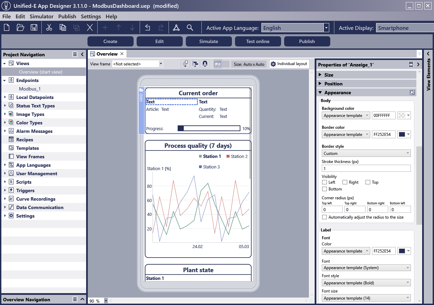Click the Overview Navigation list menu icon
Image resolution: width=434 pixels, height=305 pixels.
click(75, 299)
